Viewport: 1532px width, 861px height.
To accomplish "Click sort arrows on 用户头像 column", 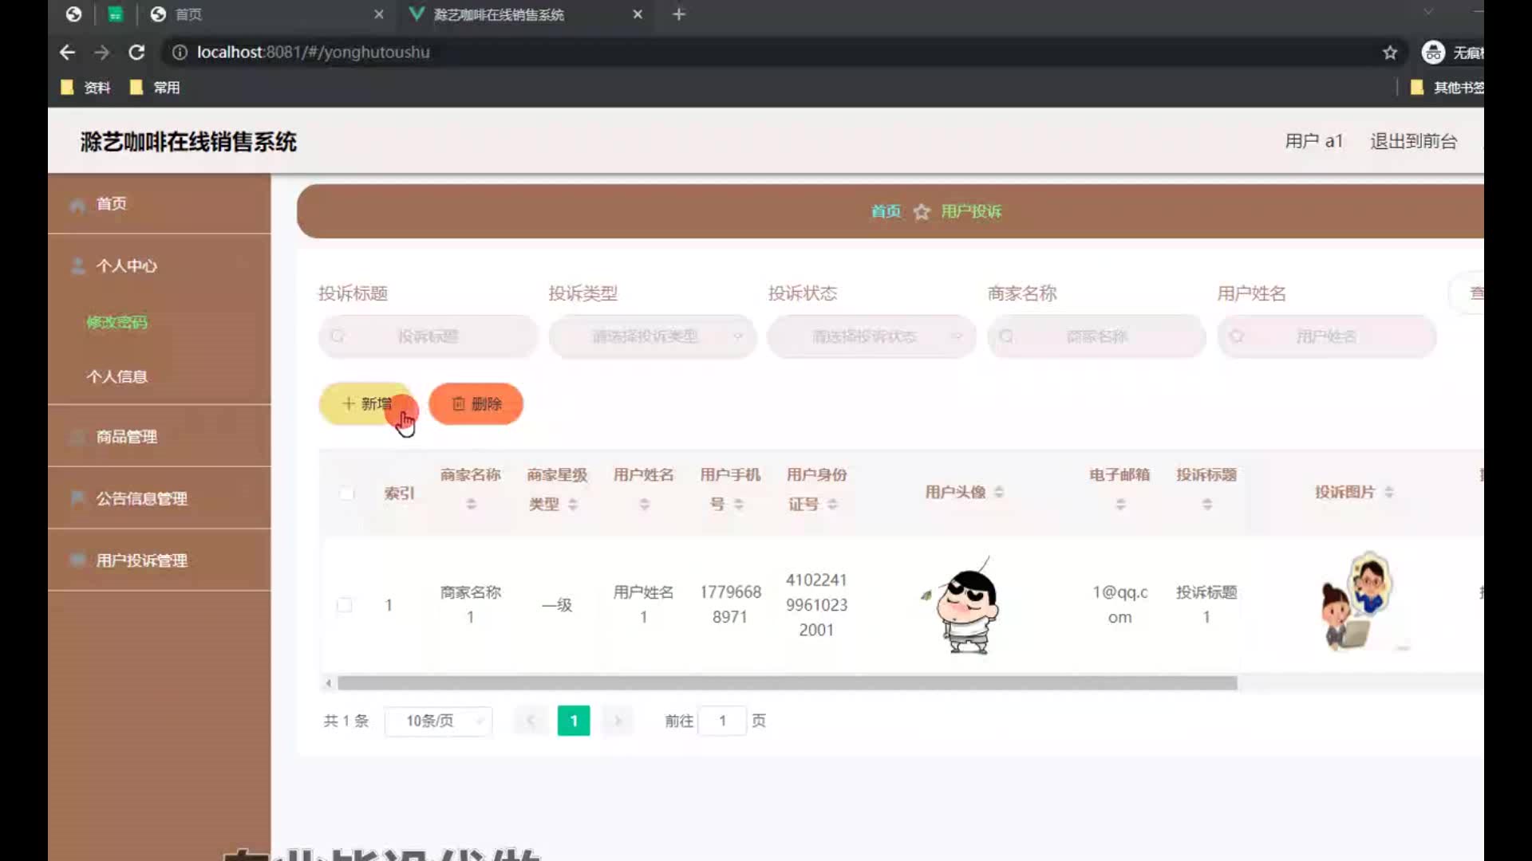I will (x=999, y=492).
